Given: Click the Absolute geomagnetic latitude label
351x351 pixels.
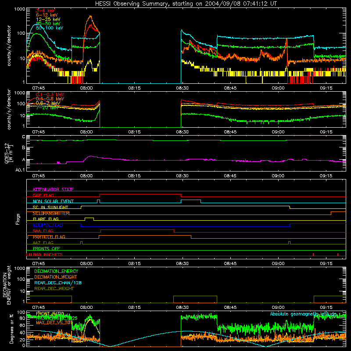Looking at the screenshot, I should 303,314.
